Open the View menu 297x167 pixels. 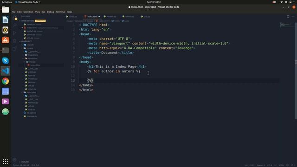pyautogui.click(x=38, y=12)
